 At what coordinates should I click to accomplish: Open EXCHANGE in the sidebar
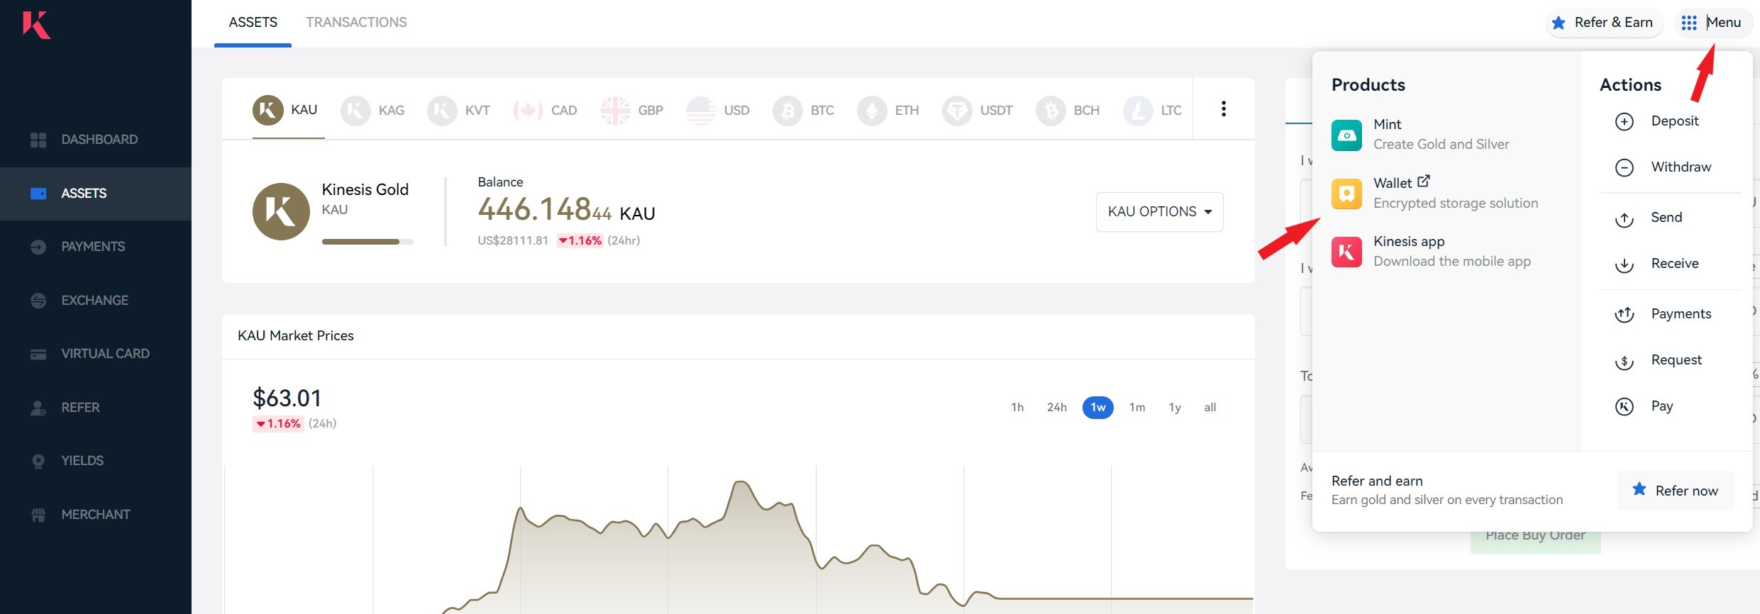pyautogui.click(x=96, y=300)
